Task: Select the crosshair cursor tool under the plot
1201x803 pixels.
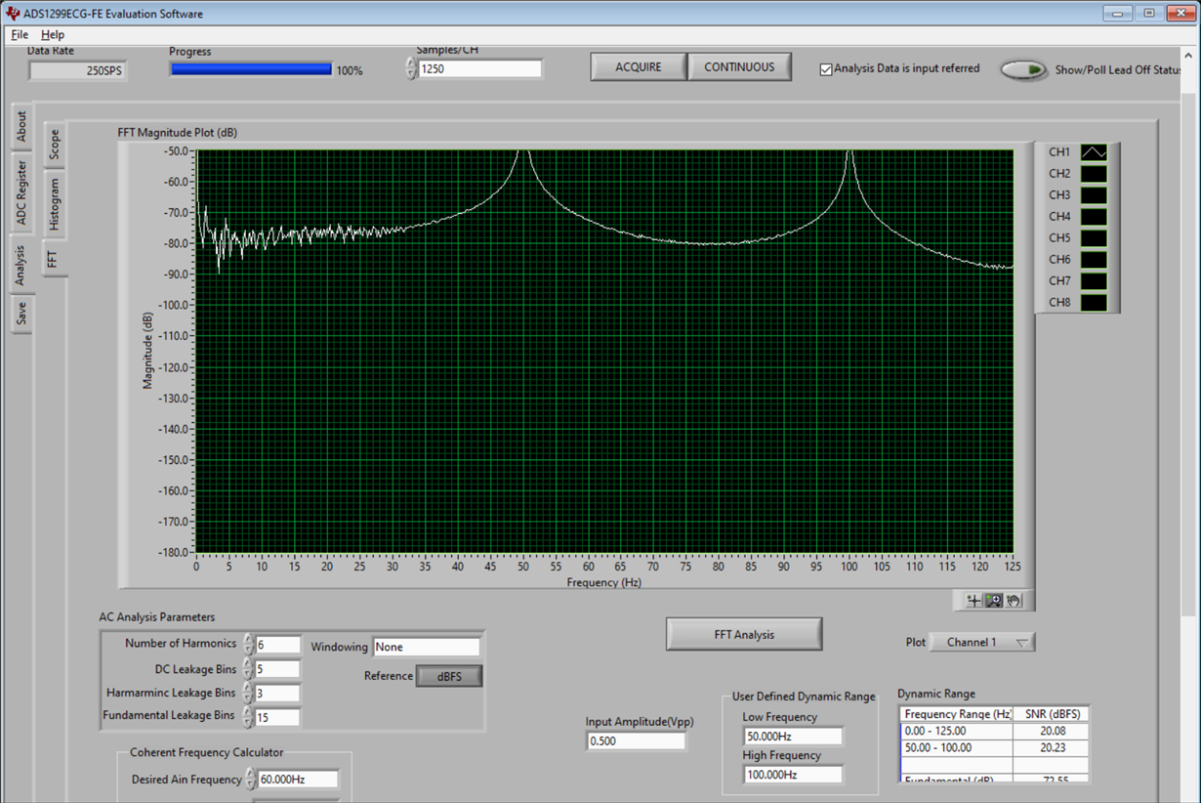Action: click(973, 601)
